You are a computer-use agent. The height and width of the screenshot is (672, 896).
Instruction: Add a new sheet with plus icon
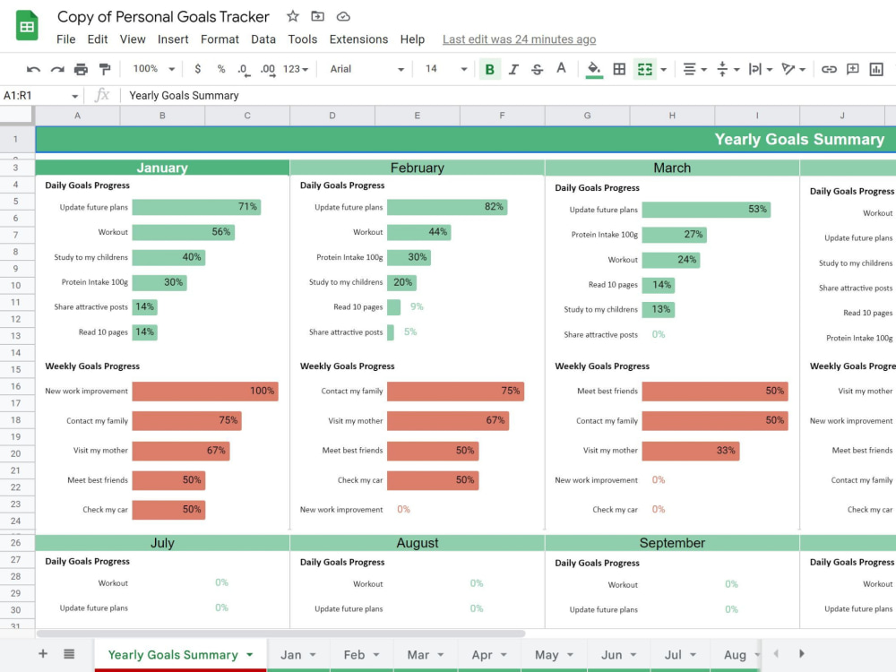pos(43,653)
